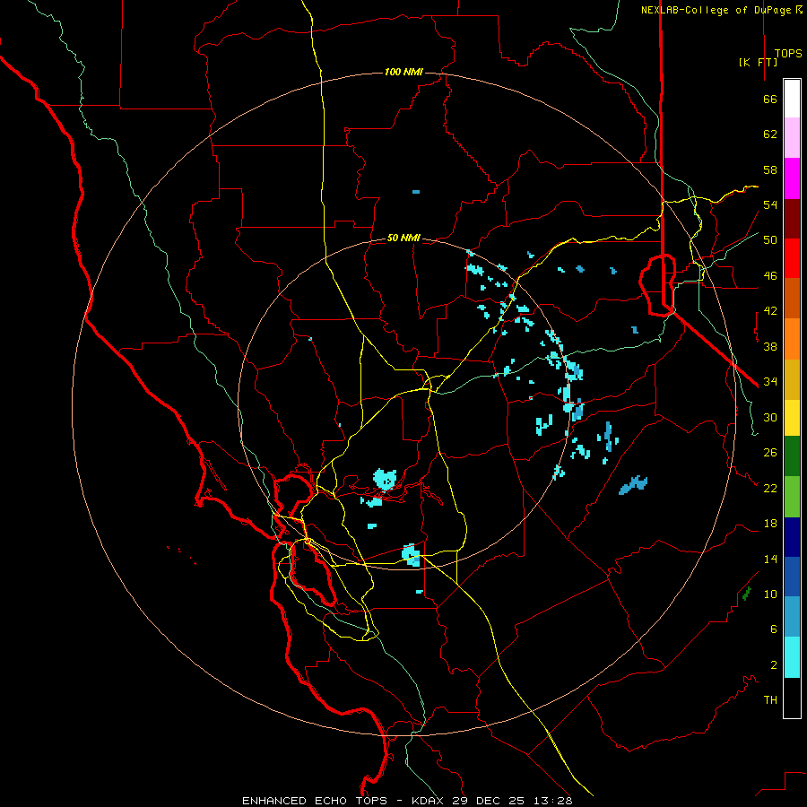Click the gold legend swatch
This screenshot has width=807, height=807.
point(792,380)
